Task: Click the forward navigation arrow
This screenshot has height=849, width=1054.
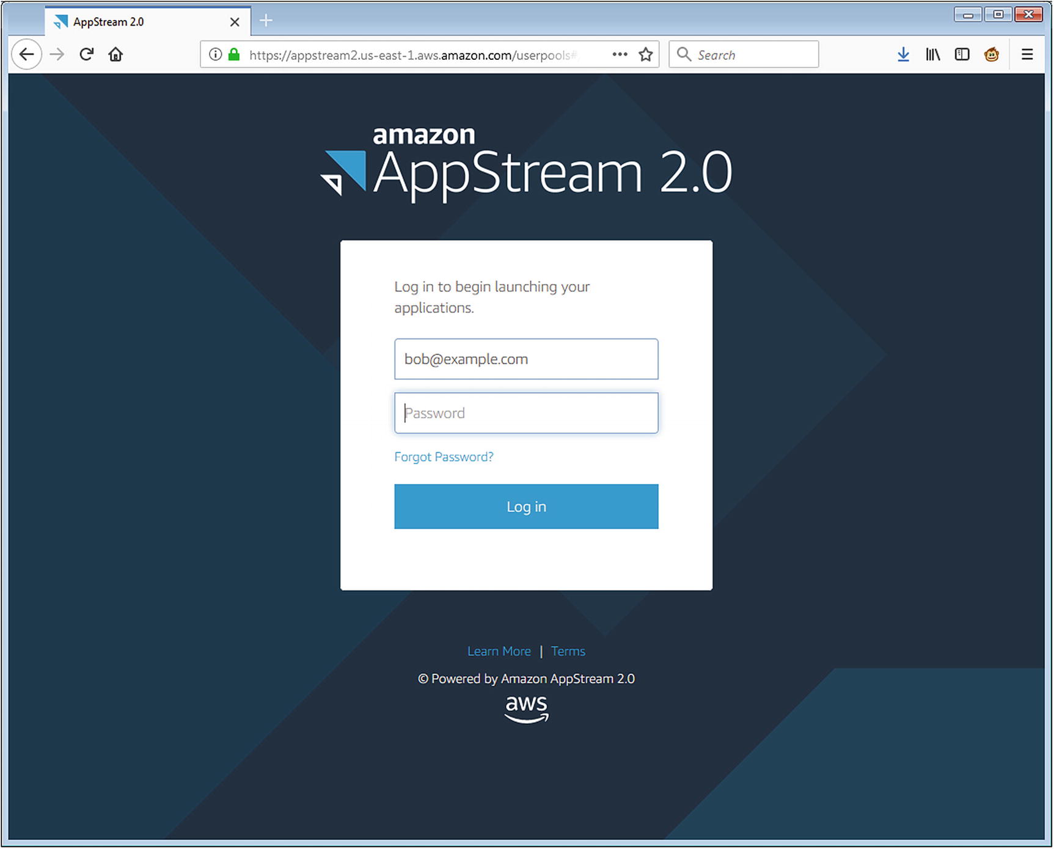Action: [x=57, y=54]
